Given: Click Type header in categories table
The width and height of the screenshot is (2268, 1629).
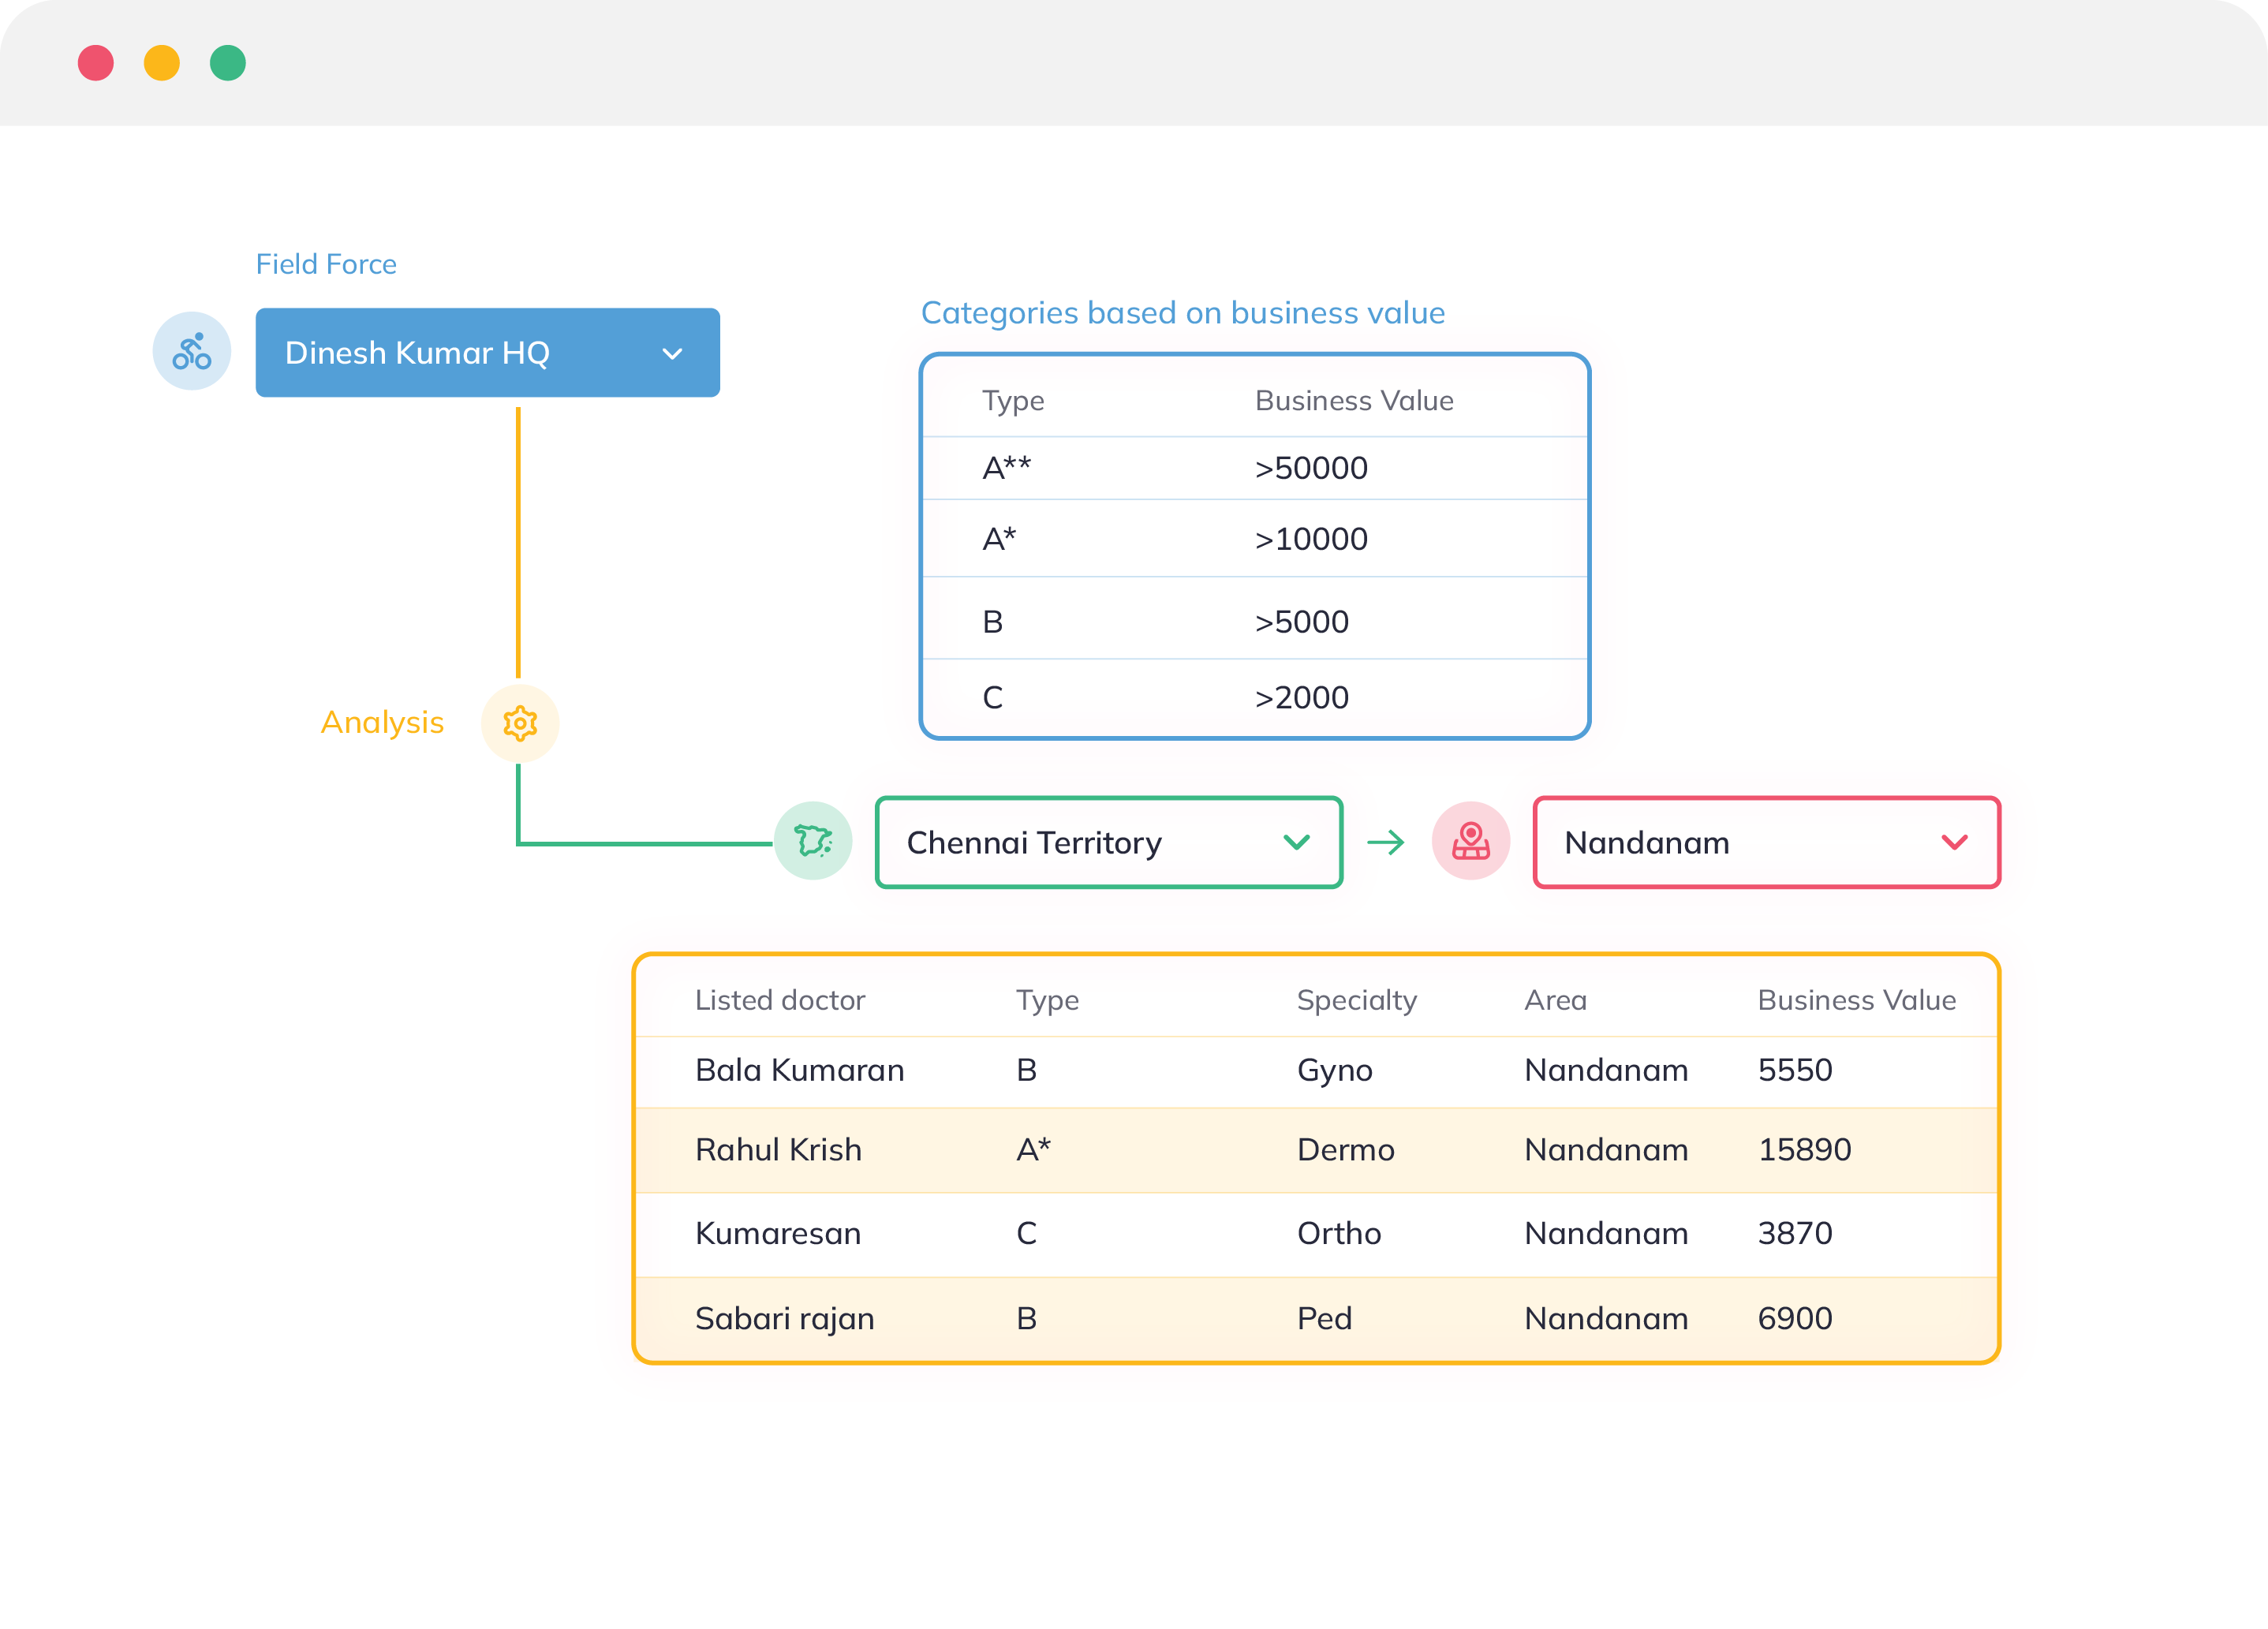Looking at the screenshot, I should (1013, 401).
